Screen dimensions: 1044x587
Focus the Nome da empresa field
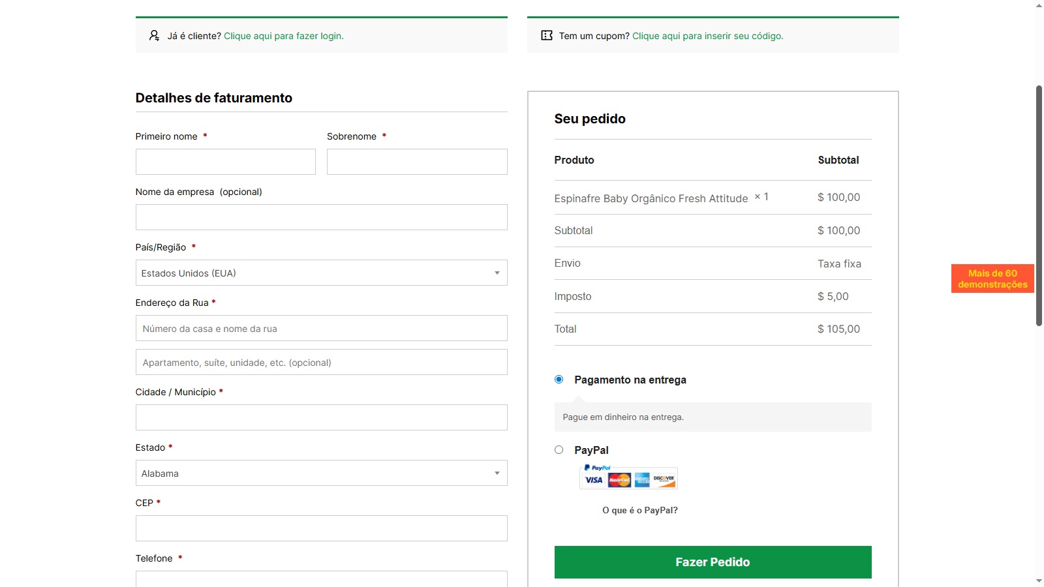click(x=321, y=217)
